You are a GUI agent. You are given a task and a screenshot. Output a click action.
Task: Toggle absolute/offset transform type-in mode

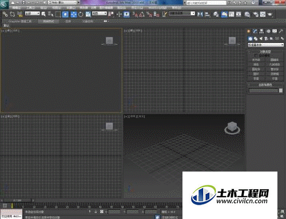coord(102,212)
